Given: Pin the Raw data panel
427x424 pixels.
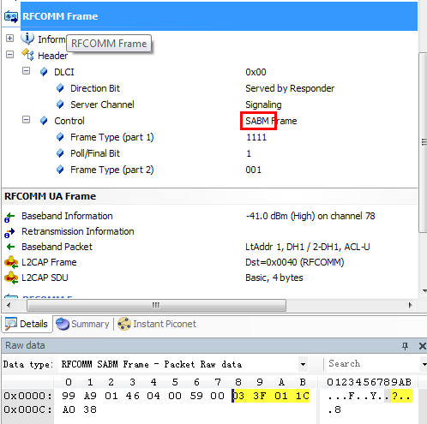Looking at the screenshot, I should pos(405,346).
